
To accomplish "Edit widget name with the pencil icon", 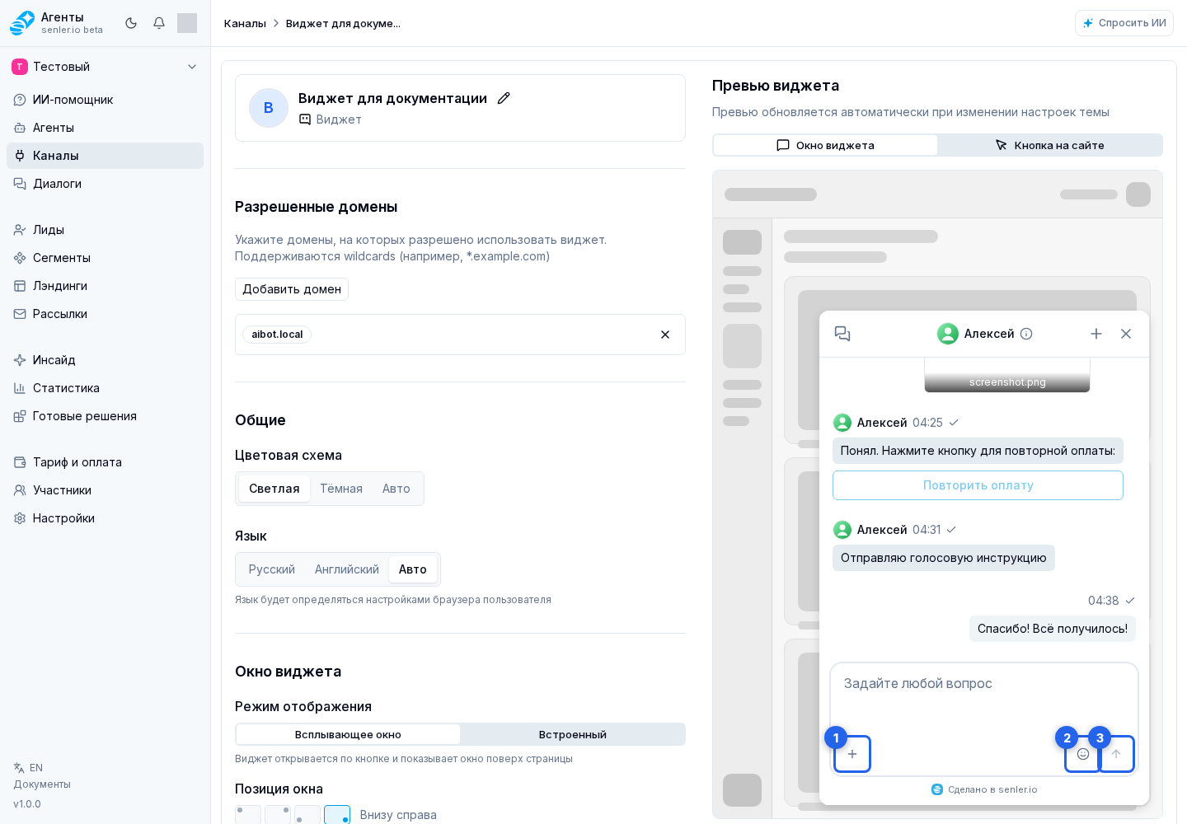I will (x=504, y=98).
